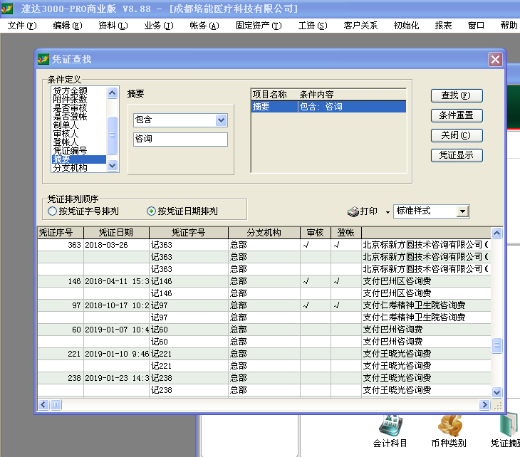Open the 标准样式 print style dropdown
Viewport: 520px width, 457px height.
click(x=462, y=211)
